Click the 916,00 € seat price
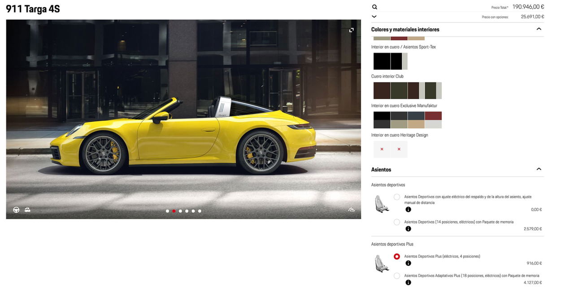This screenshot has width=574, height=294. click(x=534, y=264)
